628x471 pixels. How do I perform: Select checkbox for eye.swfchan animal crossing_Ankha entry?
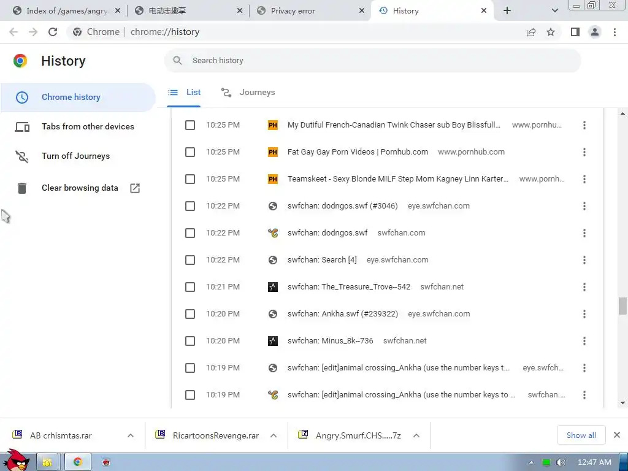190,368
